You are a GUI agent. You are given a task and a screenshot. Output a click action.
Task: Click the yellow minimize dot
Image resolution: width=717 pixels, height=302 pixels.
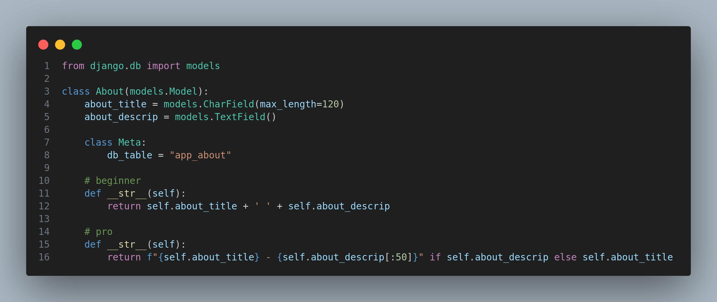pyautogui.click(x=60, y=45)
